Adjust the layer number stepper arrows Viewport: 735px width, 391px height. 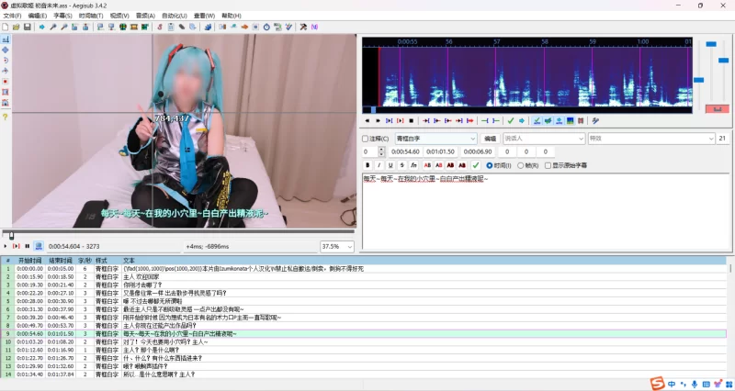click(x=381, y=151)
